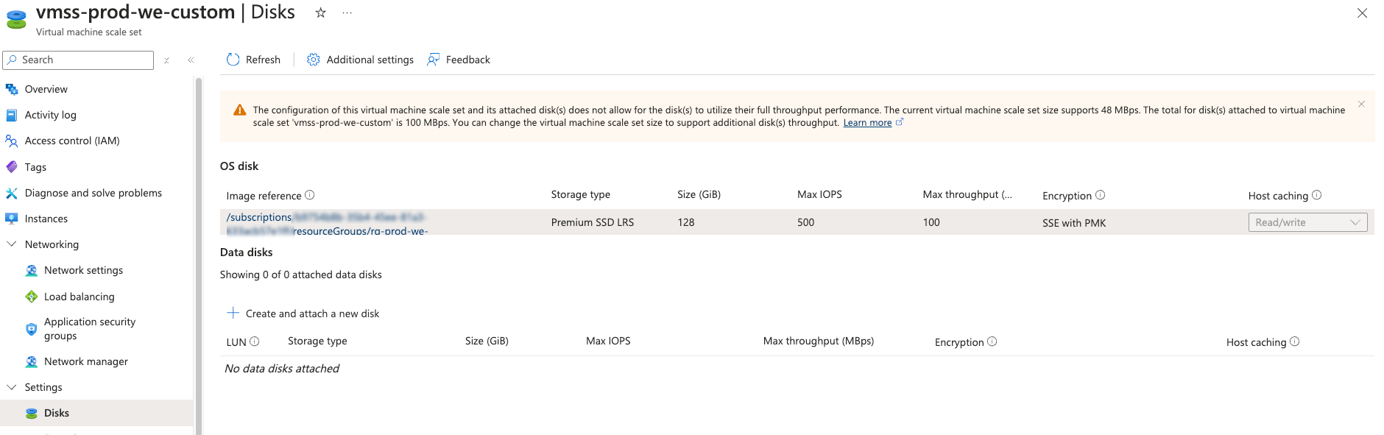Click Learn more link in warning
1384x435 pixels.
coord(867,123)
